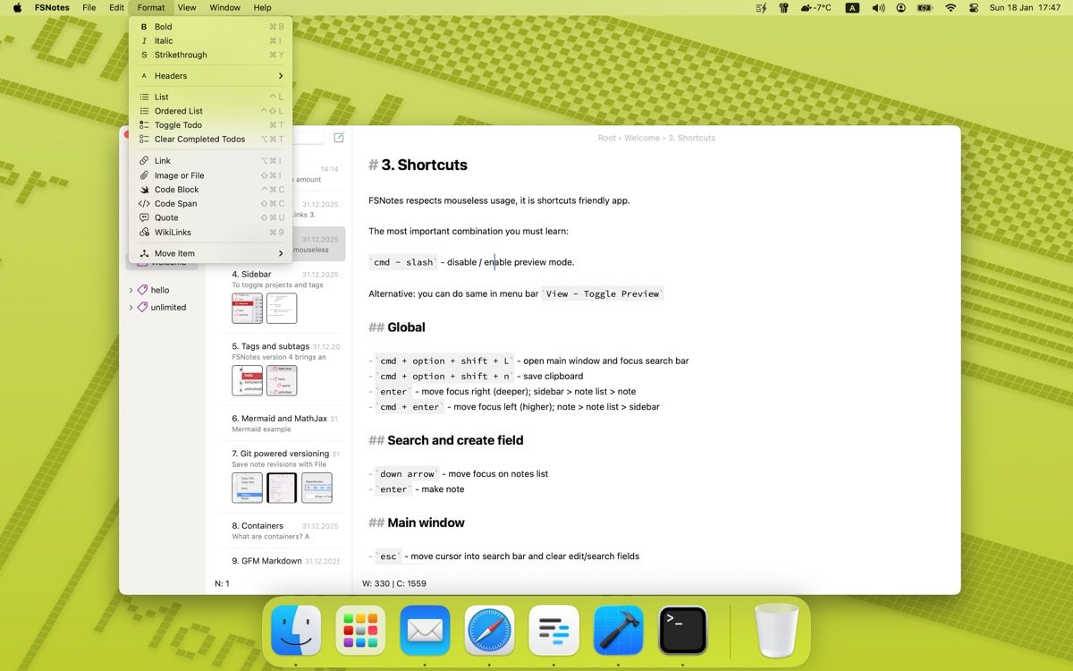Image resolution: width=1073 pixels, height=671 pixels.
Task: Click middle thumbnail under Git powered versioning
Action: point(282,488)
